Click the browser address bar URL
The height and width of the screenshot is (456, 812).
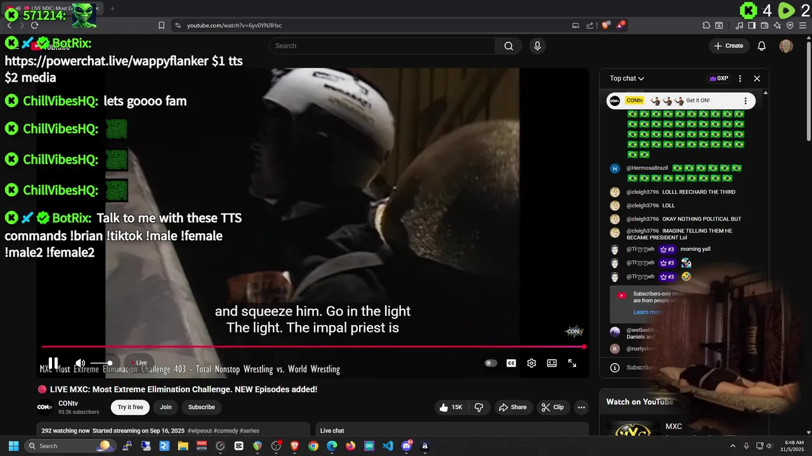235,25
